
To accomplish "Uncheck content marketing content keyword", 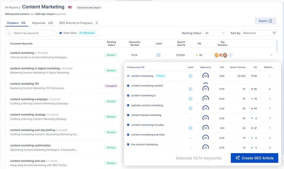I will (128, 86).
